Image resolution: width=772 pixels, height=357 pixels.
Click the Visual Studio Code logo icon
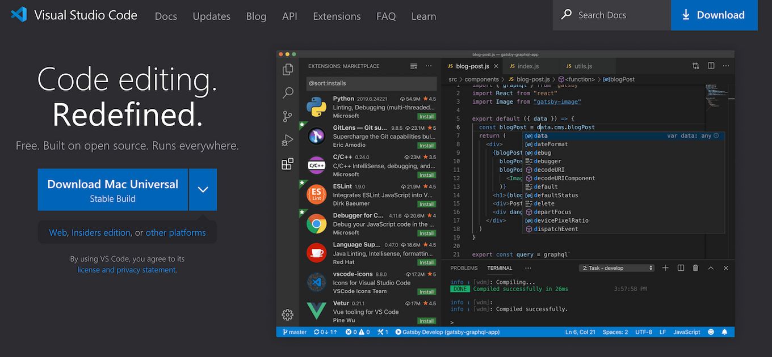pos(19,15)
